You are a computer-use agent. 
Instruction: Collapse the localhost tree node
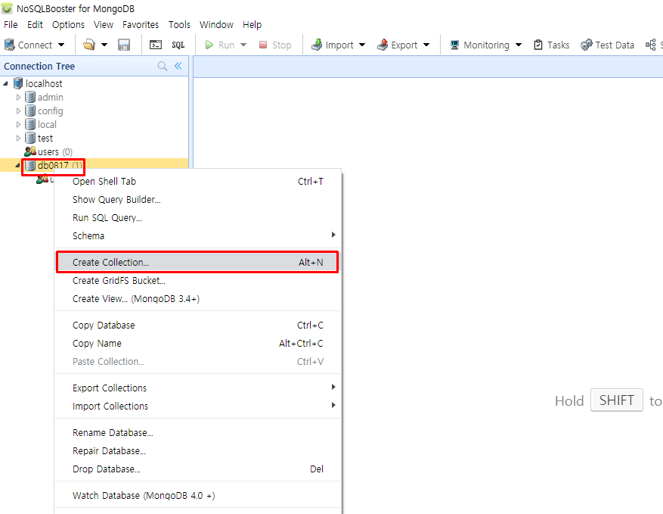click(x=5, y=84)
